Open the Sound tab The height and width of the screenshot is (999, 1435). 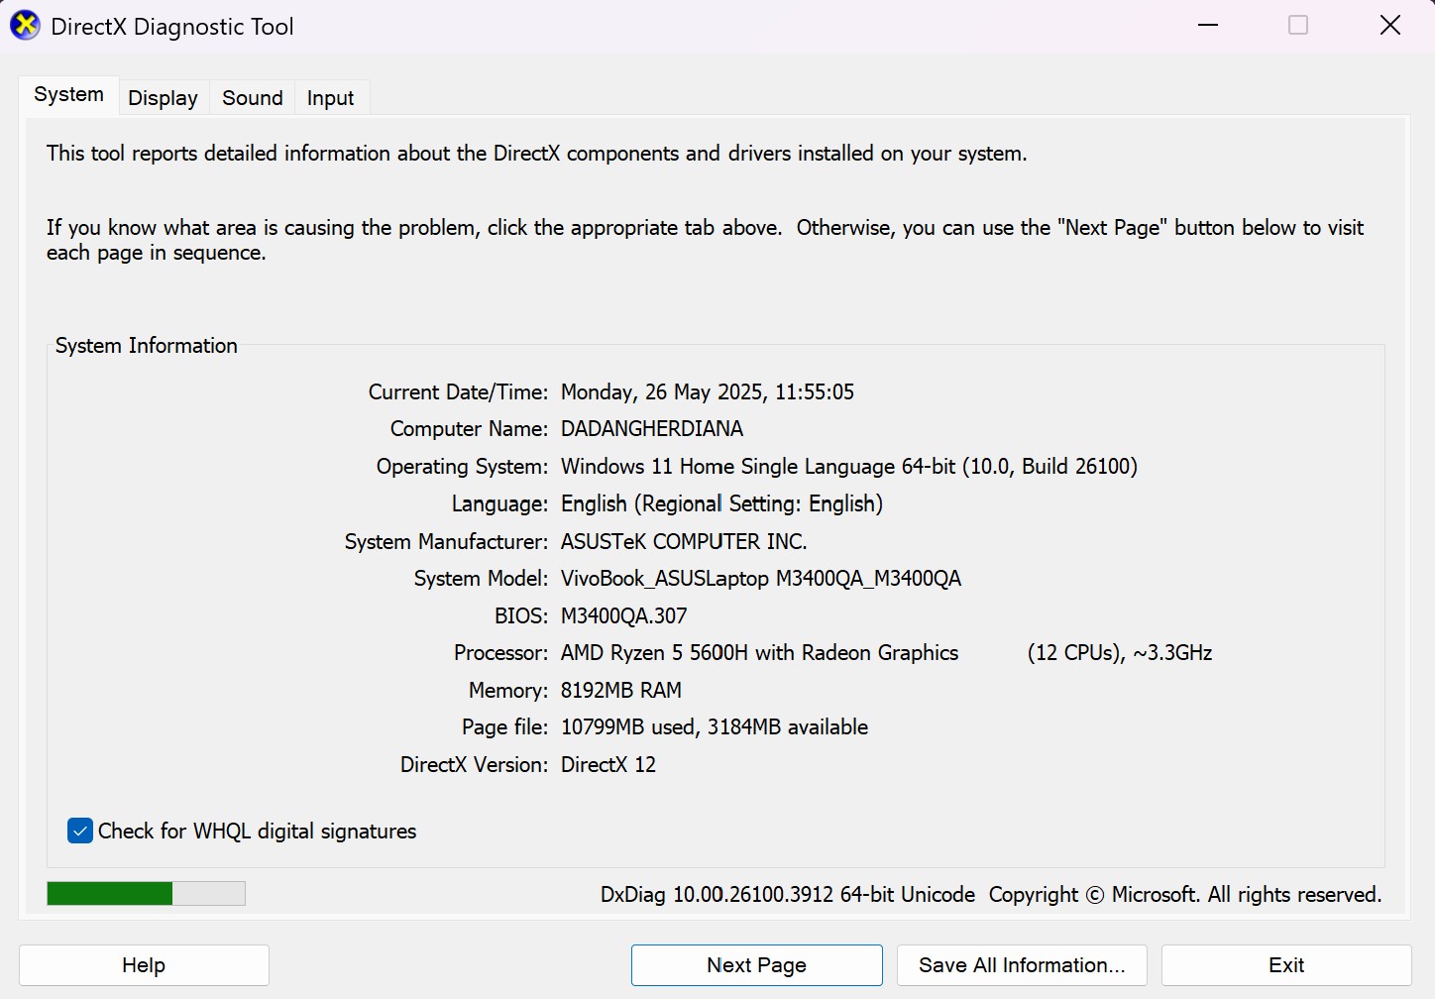point(253,98)
